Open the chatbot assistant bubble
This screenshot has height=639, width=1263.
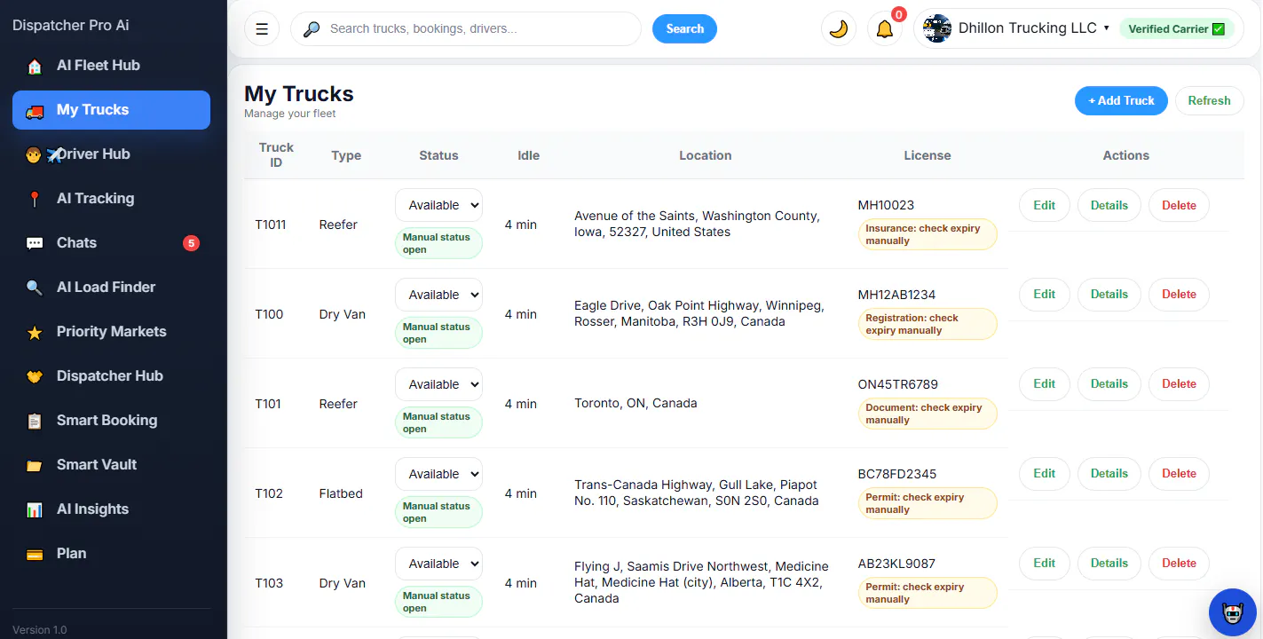tap(1233, 611)
